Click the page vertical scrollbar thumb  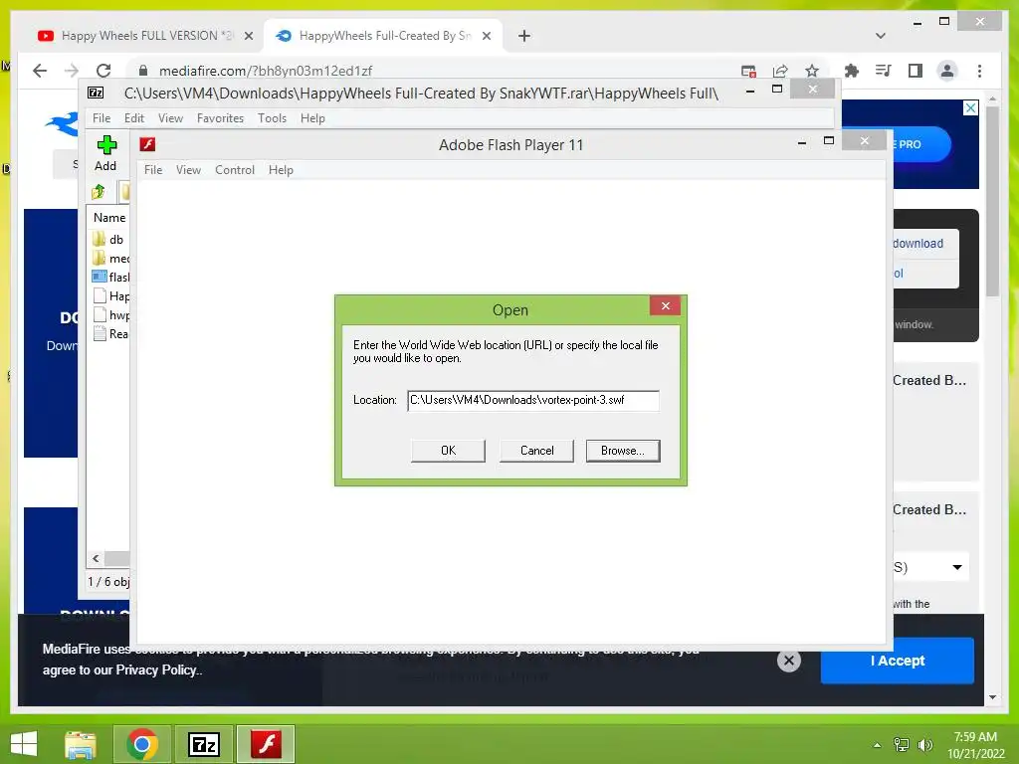point(992,201)
